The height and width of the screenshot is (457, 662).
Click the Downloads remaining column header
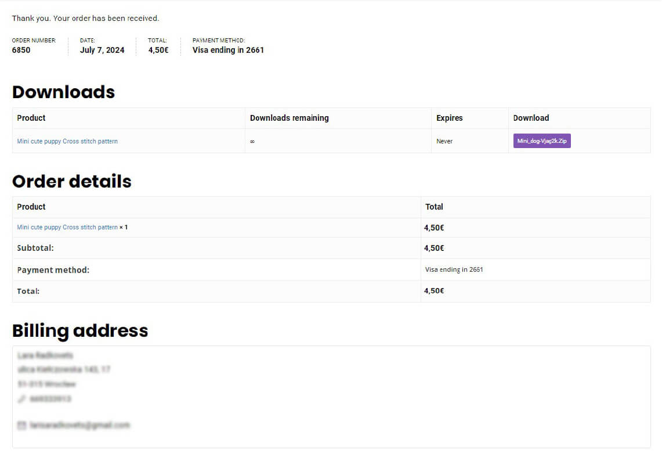(x=289, y=118)
